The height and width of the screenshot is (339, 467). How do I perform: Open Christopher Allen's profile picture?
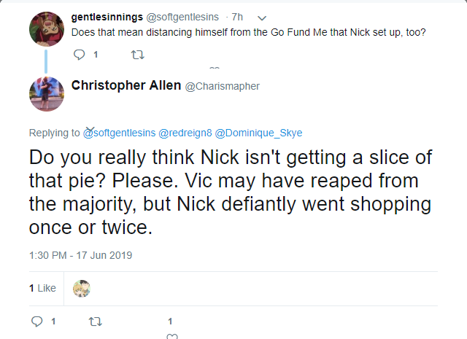47,94
